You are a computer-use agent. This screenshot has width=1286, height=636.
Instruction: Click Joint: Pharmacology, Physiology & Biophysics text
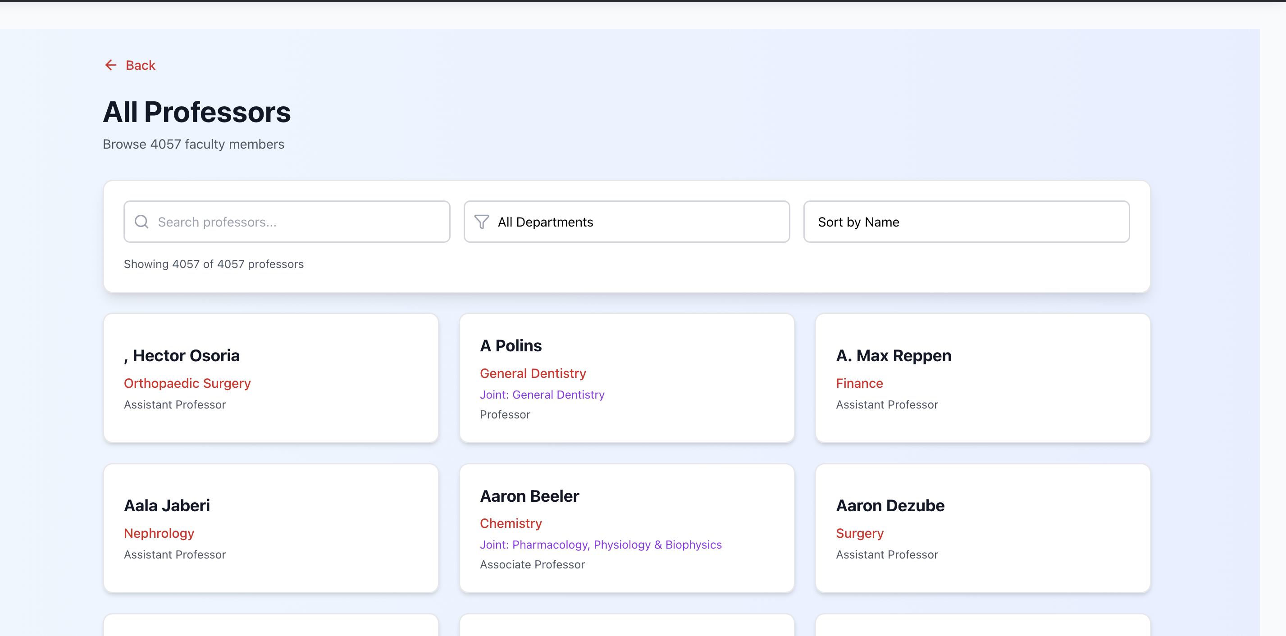pyautogui.click(x=601, y=545)
